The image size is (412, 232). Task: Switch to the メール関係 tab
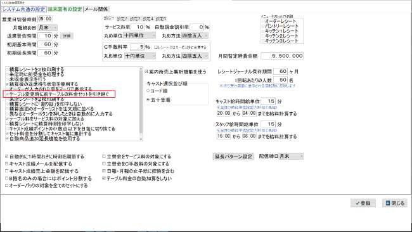(96, 10)
